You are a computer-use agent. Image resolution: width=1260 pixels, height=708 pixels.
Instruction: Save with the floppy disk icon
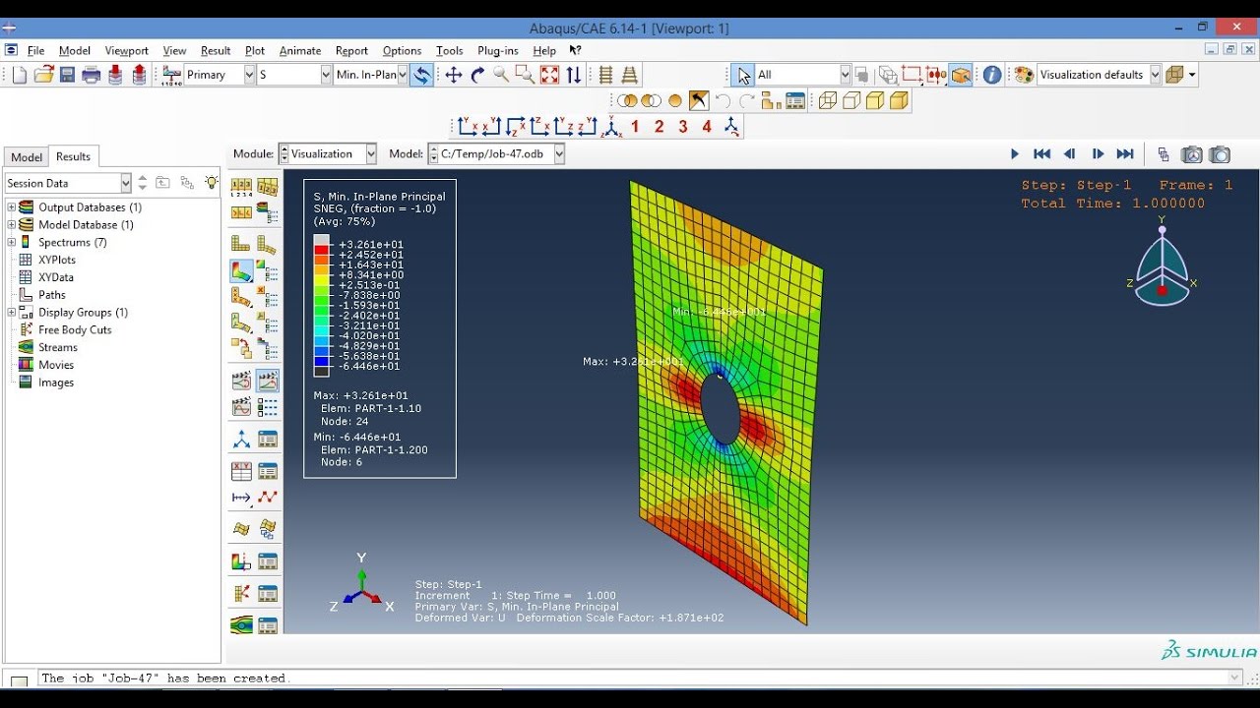[x=67, y=75]
